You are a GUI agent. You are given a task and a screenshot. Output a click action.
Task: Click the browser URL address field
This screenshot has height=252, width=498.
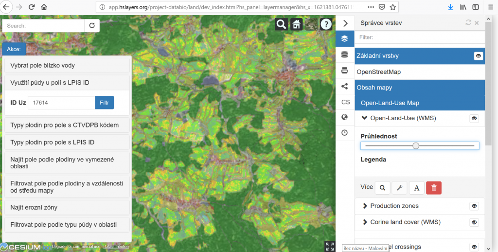pos(232,7)
